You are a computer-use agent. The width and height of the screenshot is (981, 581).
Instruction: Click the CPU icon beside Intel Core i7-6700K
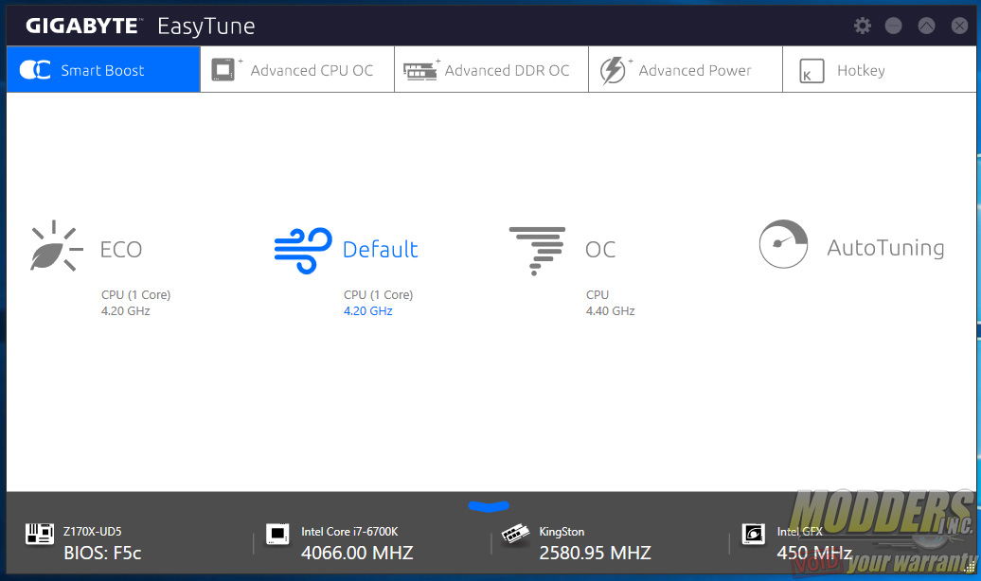pyautogui.click(x=277, y=534)
